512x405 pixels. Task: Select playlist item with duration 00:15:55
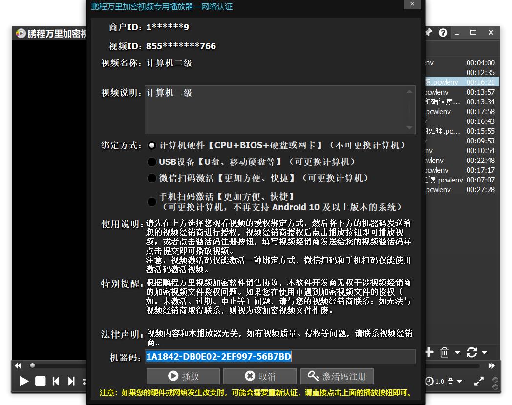click(x=462, y=131)
